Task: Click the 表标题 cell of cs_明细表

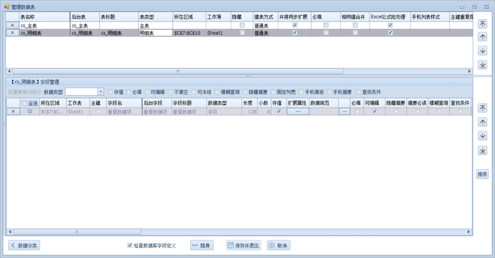Action: pyautogui.click(x=118, y=33)
